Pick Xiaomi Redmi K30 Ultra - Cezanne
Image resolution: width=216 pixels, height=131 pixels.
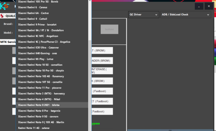tap(52, 48)
